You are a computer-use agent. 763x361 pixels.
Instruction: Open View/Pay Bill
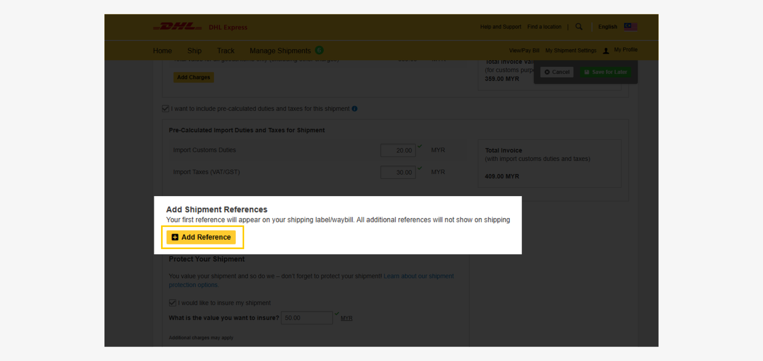(524, 51)
